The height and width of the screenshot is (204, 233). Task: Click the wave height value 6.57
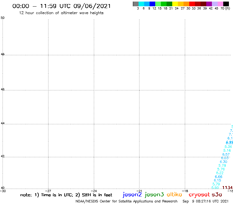coord(226,154)
